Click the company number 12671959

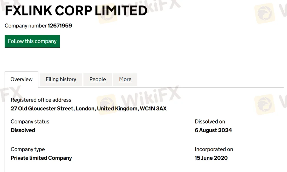(x=60, y=26)
